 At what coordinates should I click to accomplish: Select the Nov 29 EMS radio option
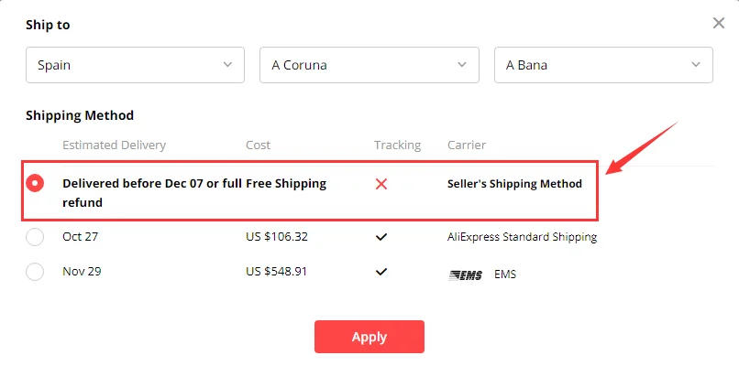pyautogui.click(x=35, y=272)
